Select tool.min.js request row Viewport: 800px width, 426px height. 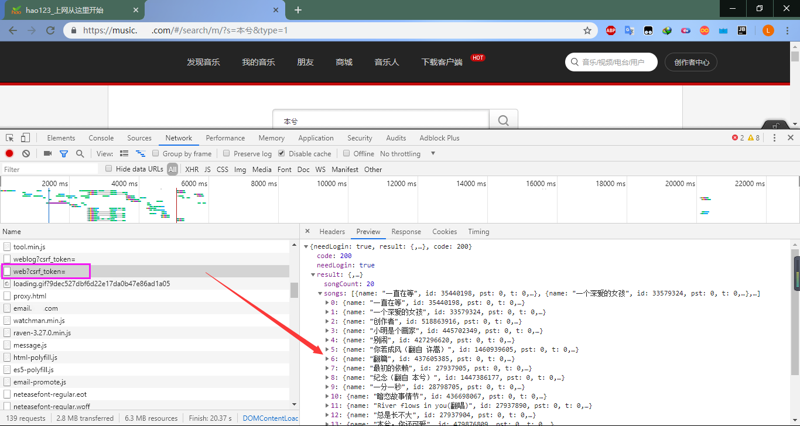tap(145, 247)
